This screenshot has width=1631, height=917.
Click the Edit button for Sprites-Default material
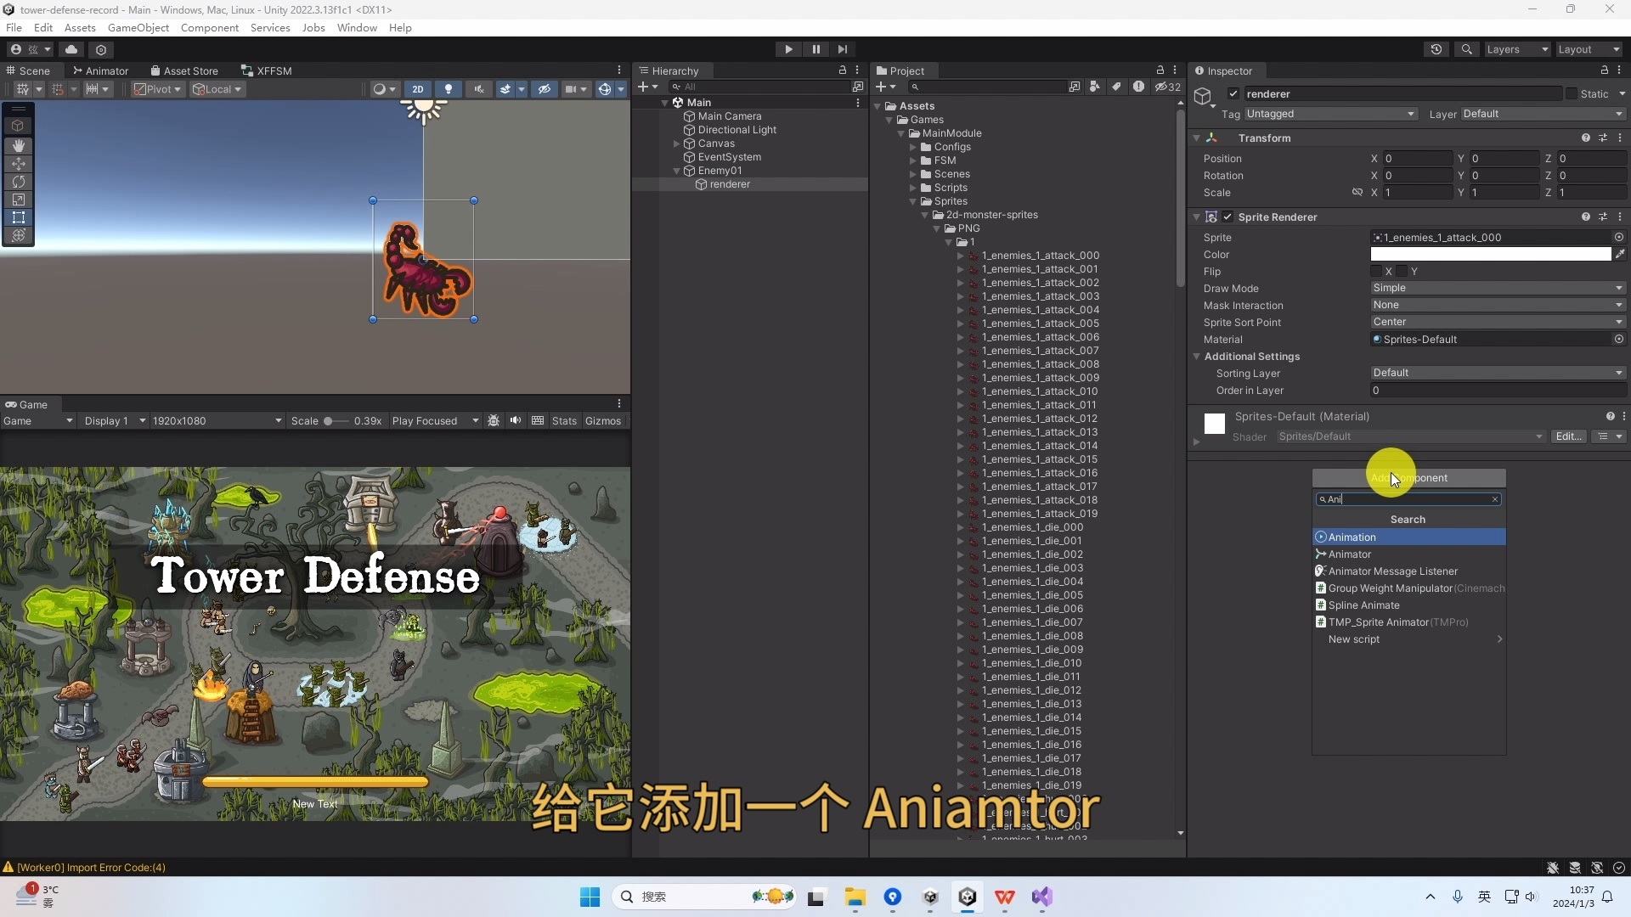pos(1568,436)
